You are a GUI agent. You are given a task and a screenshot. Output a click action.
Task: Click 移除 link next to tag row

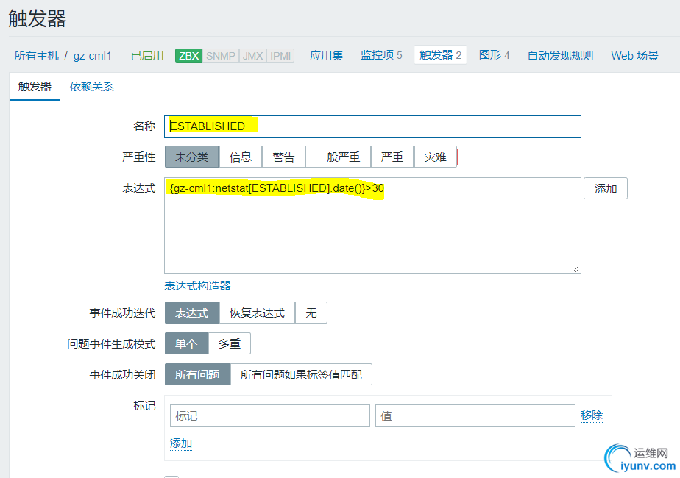pyautogui.click(x=592, y=415)
